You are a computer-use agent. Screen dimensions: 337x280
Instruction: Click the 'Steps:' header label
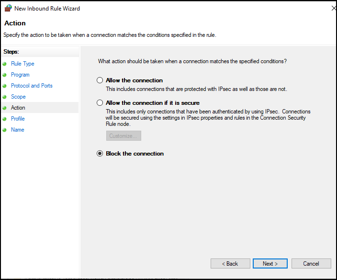(x=11, y=52)
